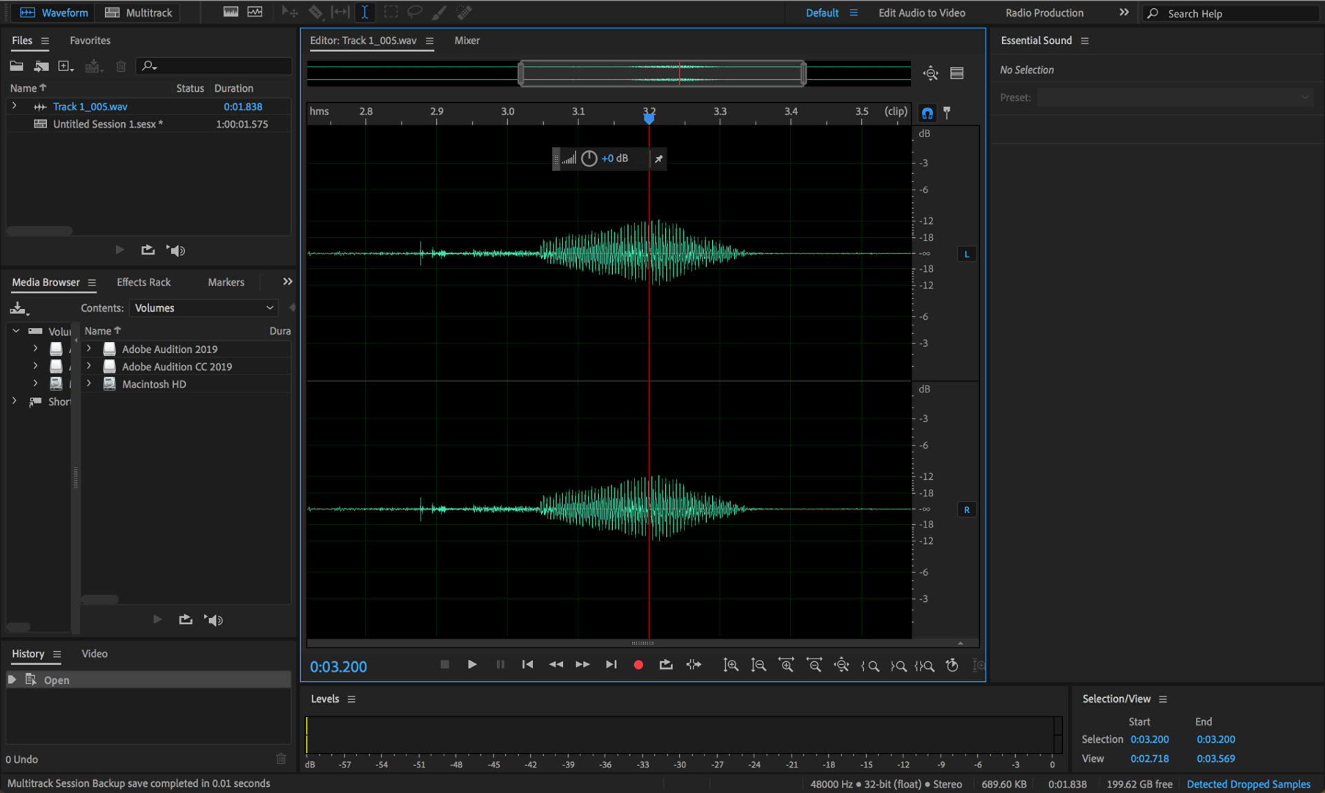Open the Contents Volumes dropdown
Image resolution: width=1325 pixels, height=793 pixels.
pos(203,308)
